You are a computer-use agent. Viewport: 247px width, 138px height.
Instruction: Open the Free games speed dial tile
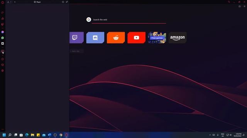coord(157,38)
